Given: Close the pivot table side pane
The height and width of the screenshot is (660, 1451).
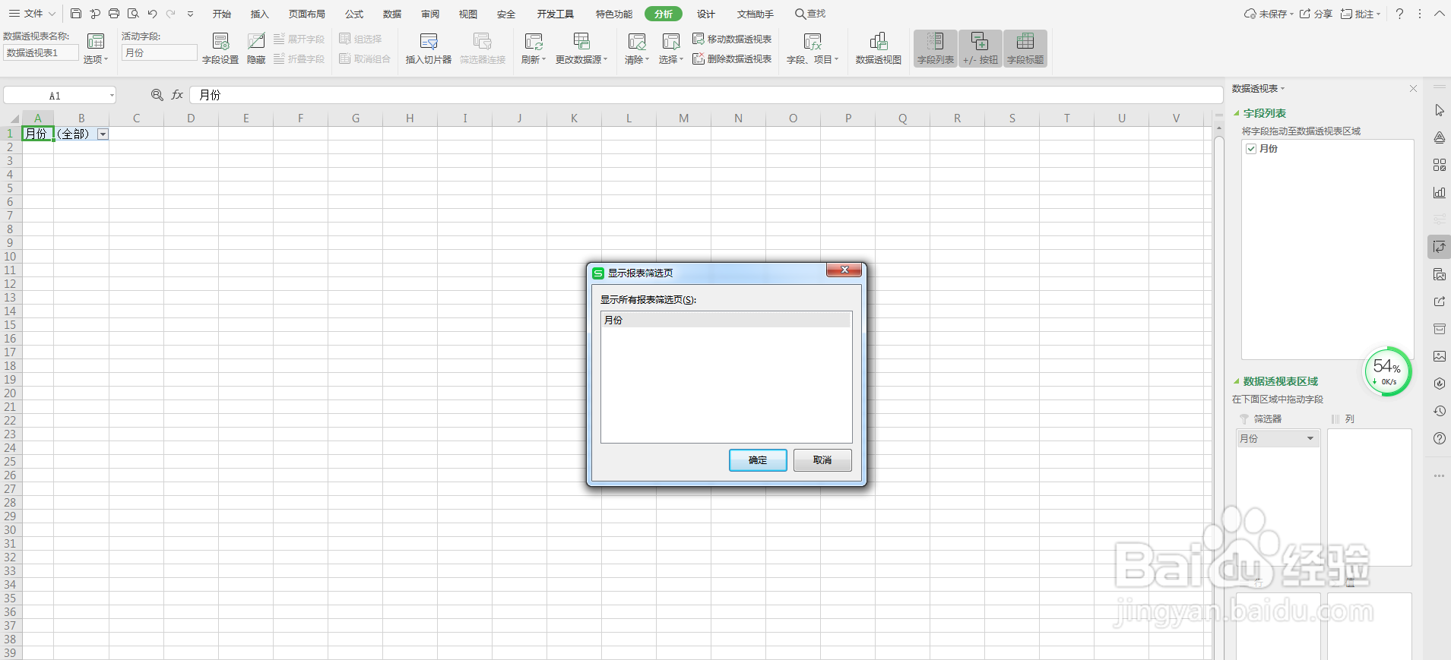Looking at the screenshot, I should [1413, 89].
